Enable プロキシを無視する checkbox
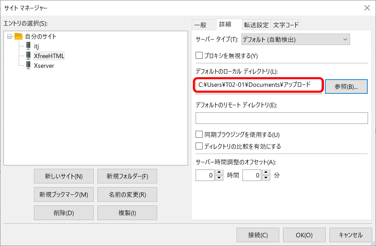Viewport: 376px width, 246px height. pyautogui.click(x=199, y=55)
